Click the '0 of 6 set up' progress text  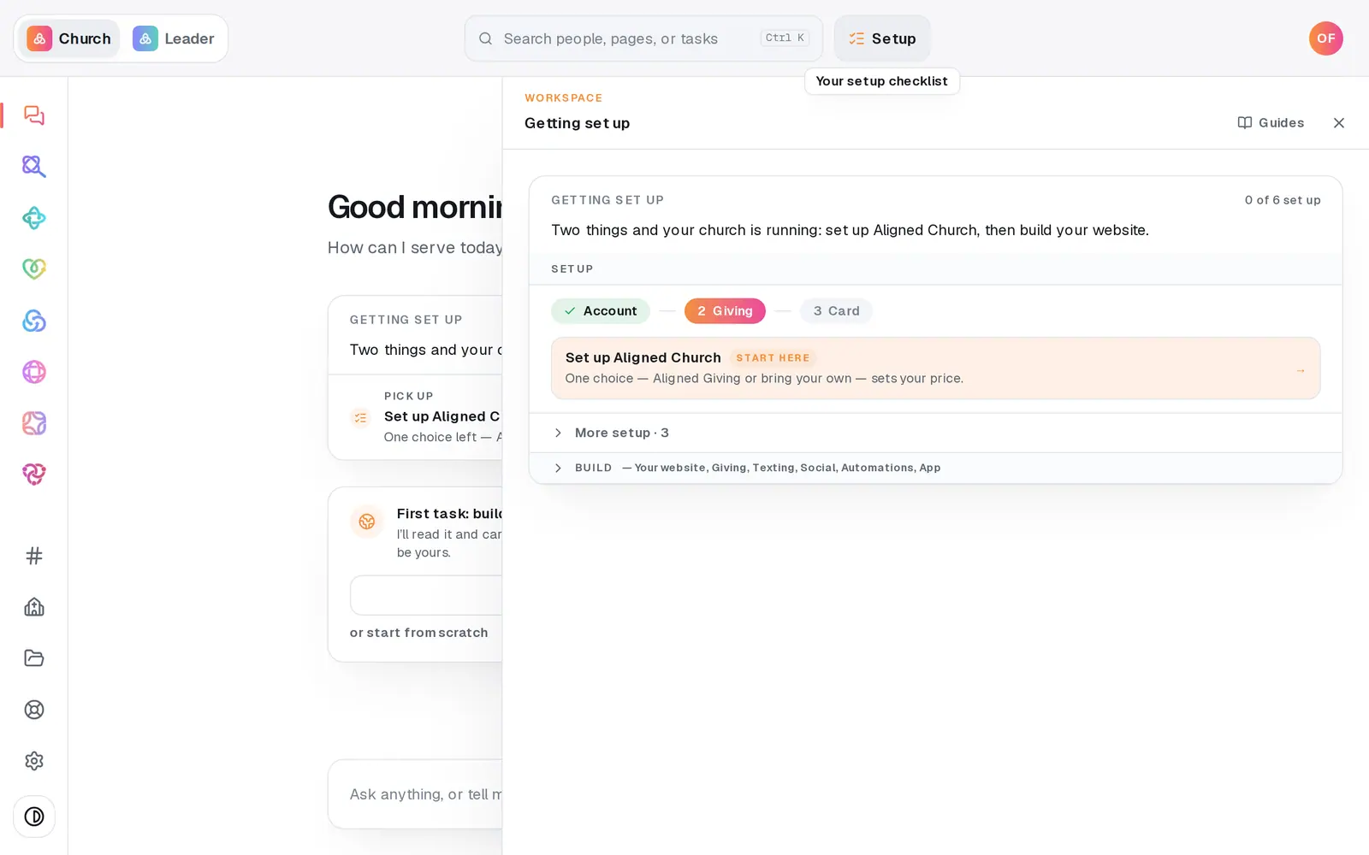point(1283,200)
